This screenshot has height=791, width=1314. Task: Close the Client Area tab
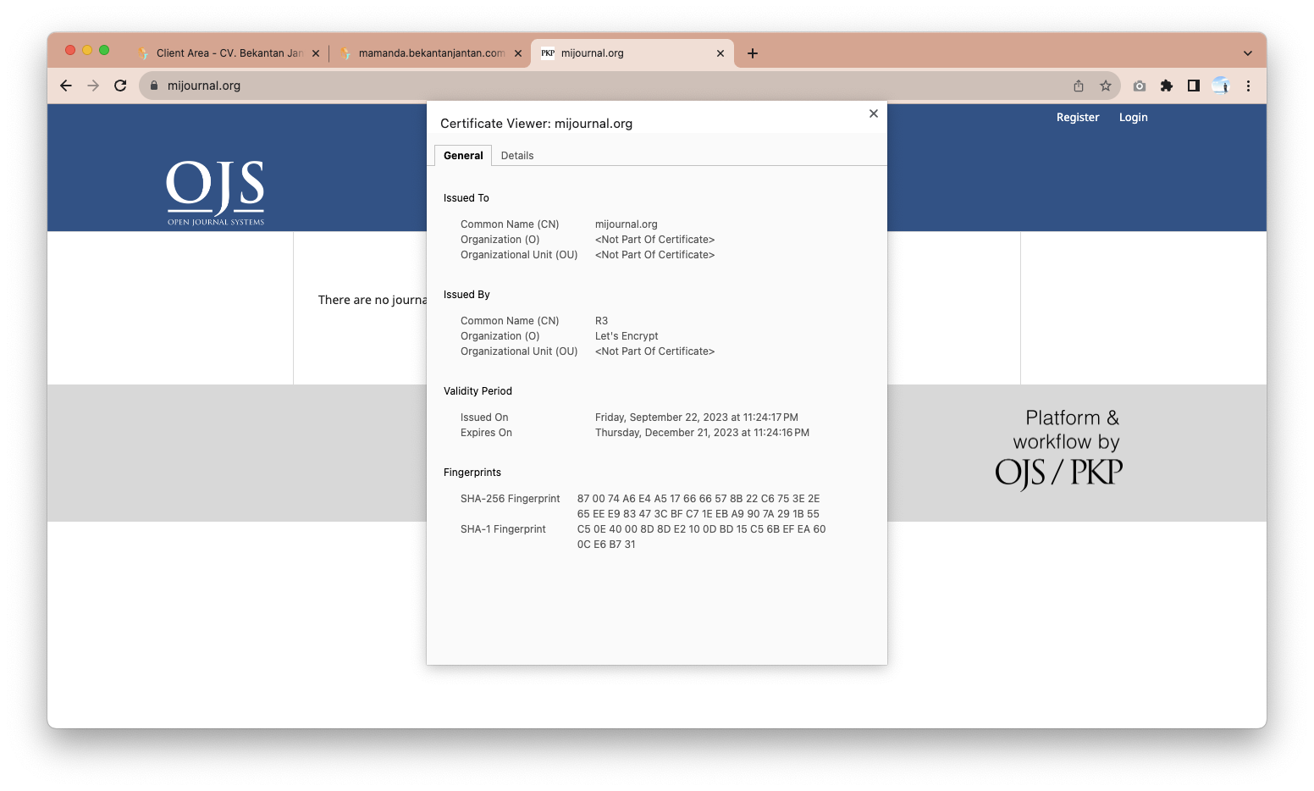coord(316,53)
